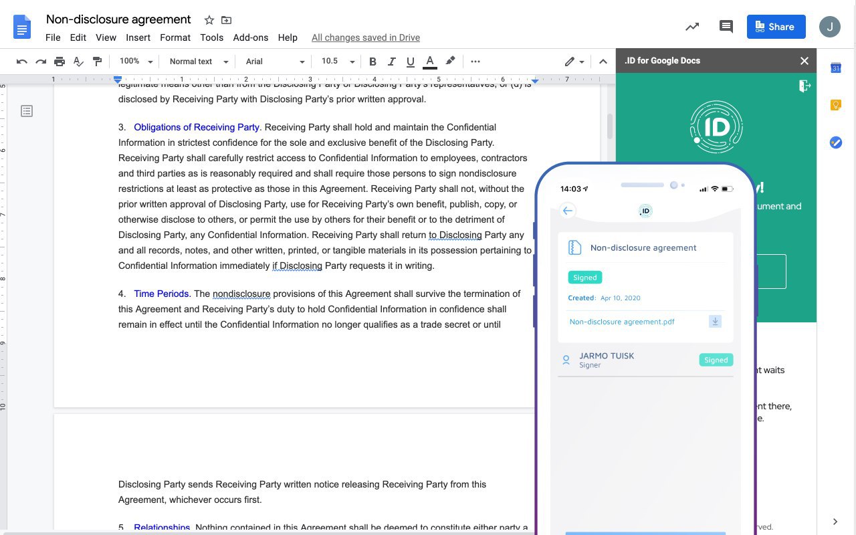Redo the last action
The height and width of the screenshot is (535, 856).
pyautogui.click(x=41, y=62)
